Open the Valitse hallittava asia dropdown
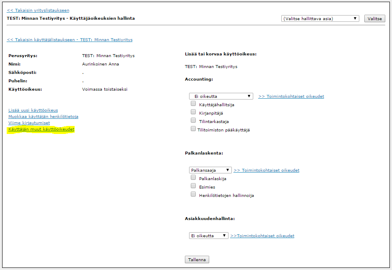The width and height of the screenshot is (392, 270). 320,18
